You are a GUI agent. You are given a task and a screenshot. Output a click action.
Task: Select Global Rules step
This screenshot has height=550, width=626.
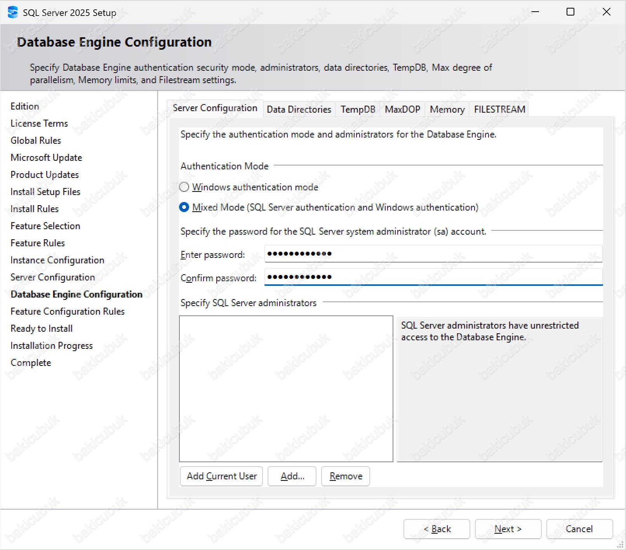pos(36,141)
